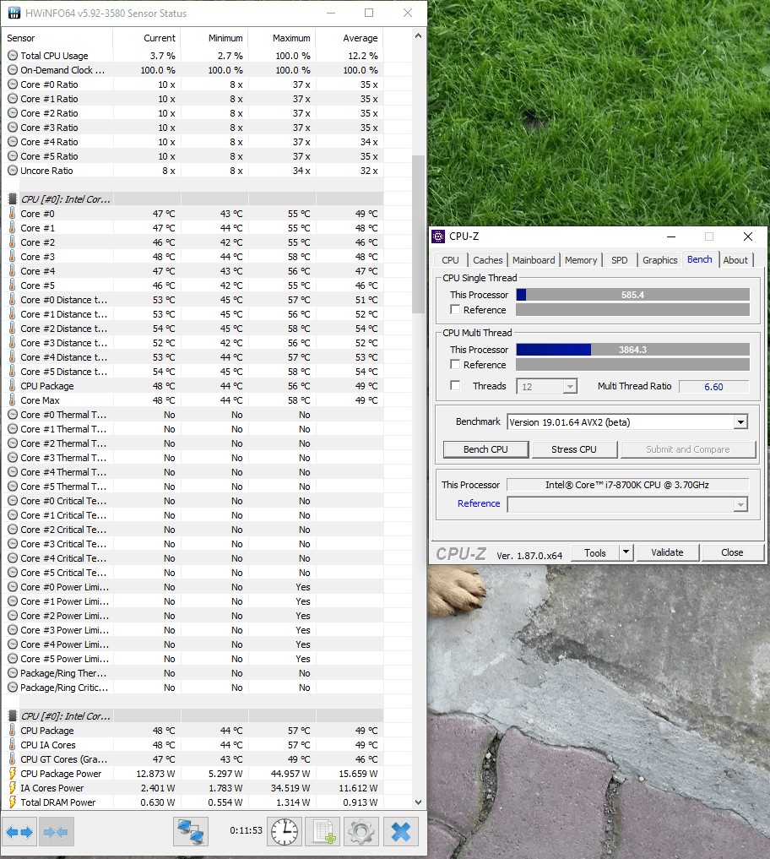770x859 pixels.
Task: Click the reset clock icon in HWiNFO toolbar
Action: pyautogui.click(x=285, y=832)
